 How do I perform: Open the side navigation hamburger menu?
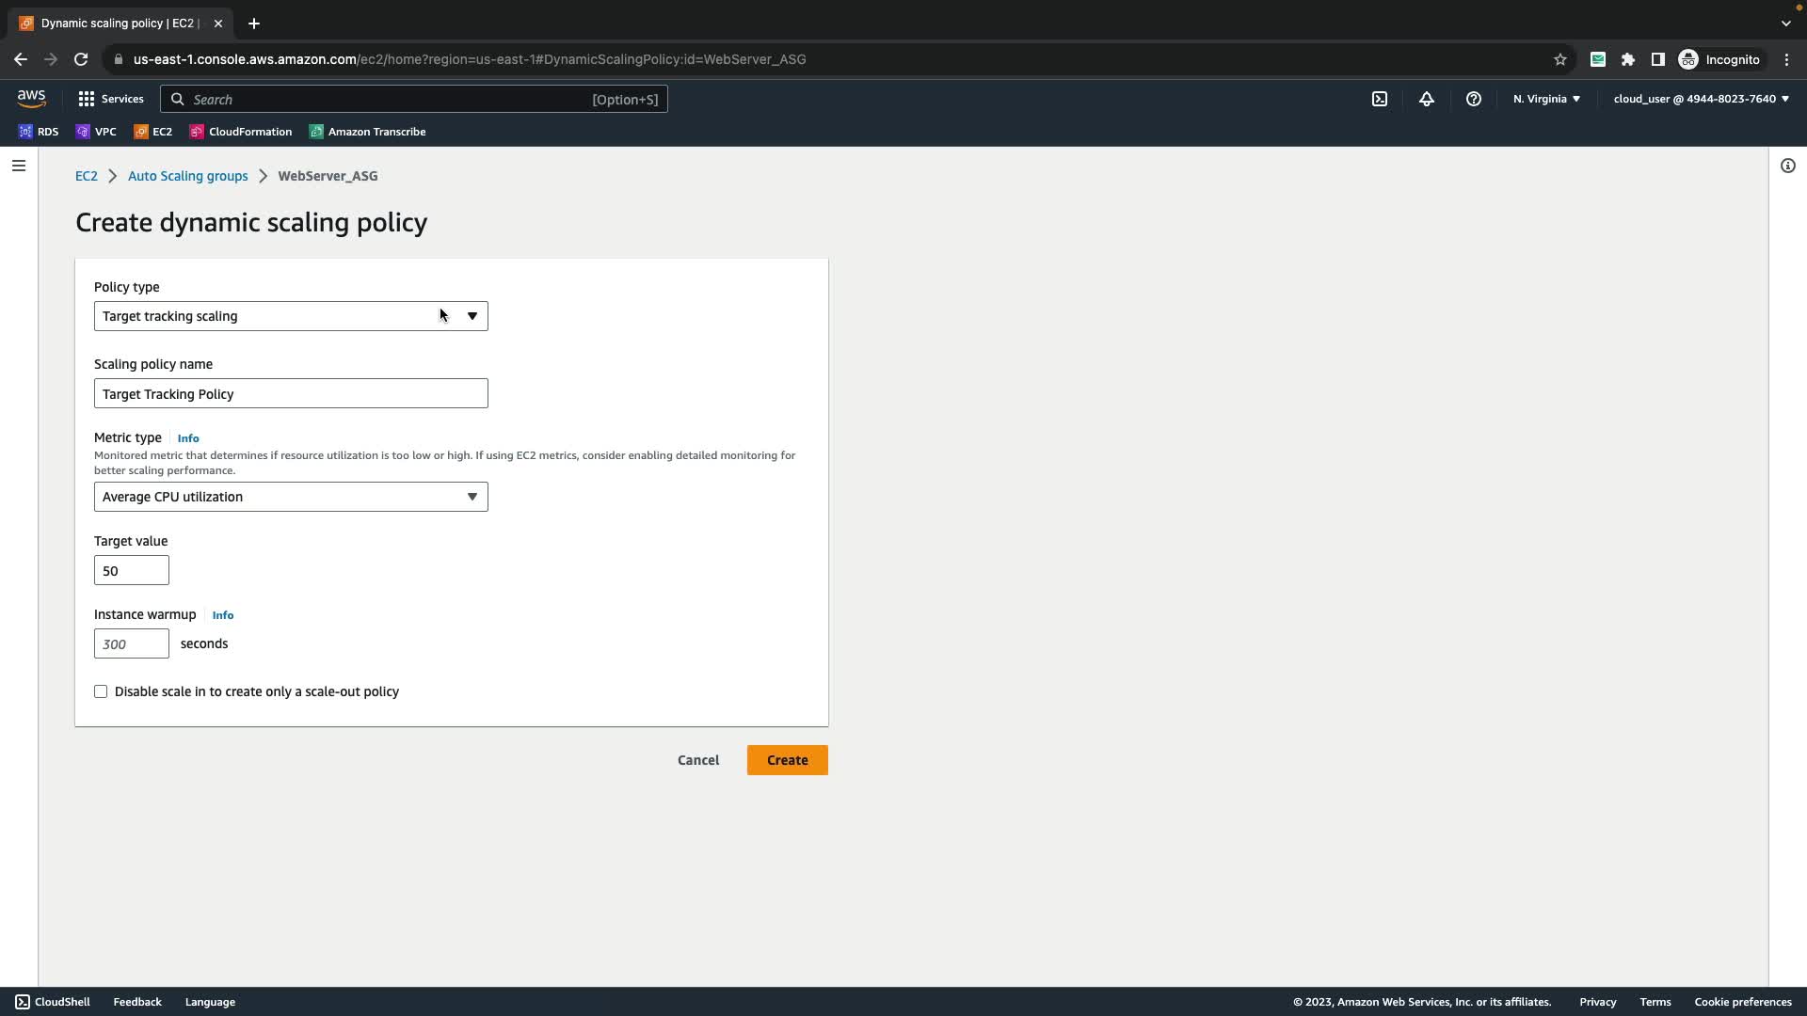[x=19, y=166]
